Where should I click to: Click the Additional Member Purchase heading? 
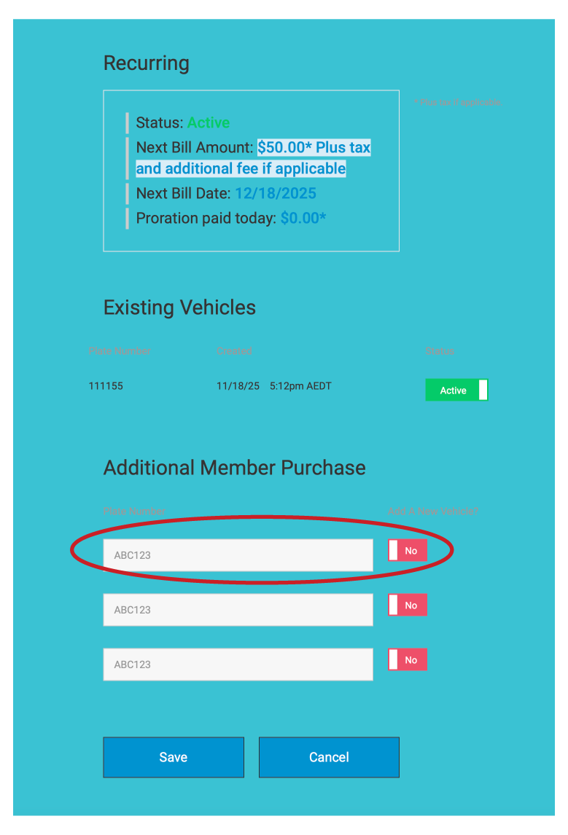pyautogui.click(x=234, y=468)
